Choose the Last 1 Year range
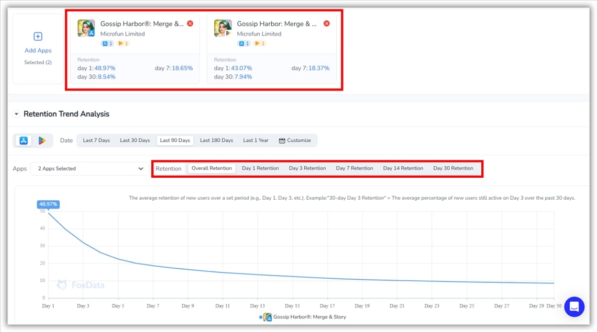Image resolution: width=597 pixels, height=332 pixels. [256, 141]
